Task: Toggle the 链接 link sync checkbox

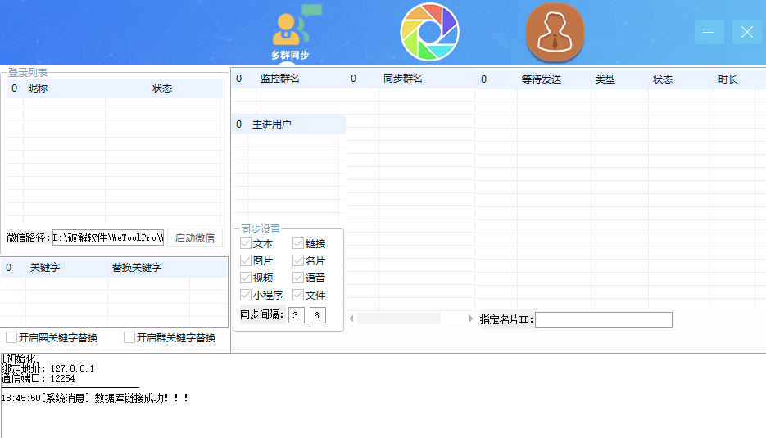Action: 298,243
